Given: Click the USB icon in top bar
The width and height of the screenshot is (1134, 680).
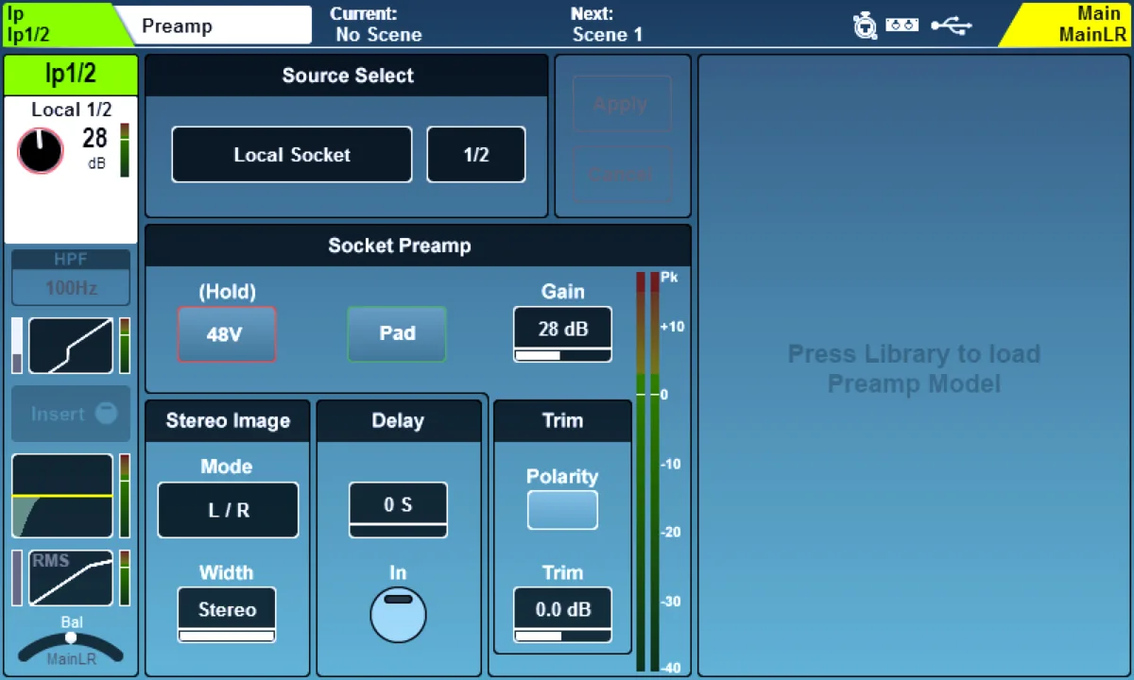Looking at the screenshot, I should [x=951, y=25].
